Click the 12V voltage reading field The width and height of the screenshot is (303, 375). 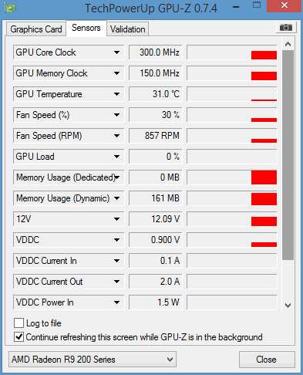click(156, 219)
